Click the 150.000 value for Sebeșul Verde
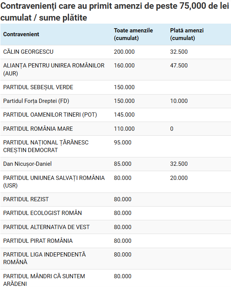This screenshot has height=287, width=231. (x=124, y=87)
